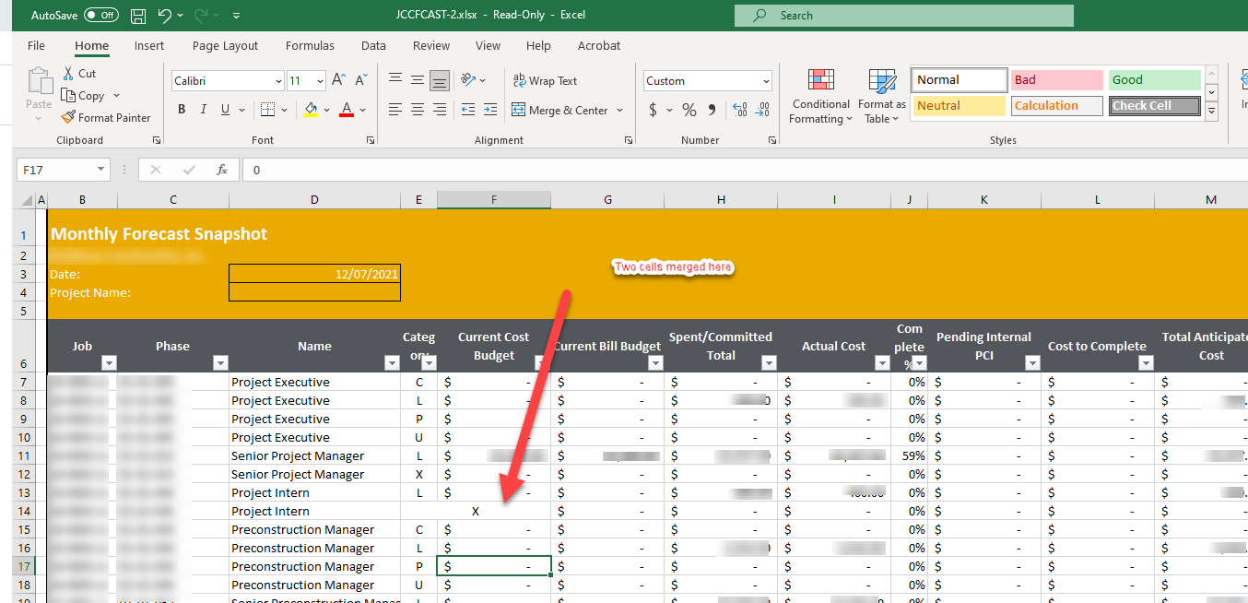Toggle Bold formatting

tap(182, 110)
